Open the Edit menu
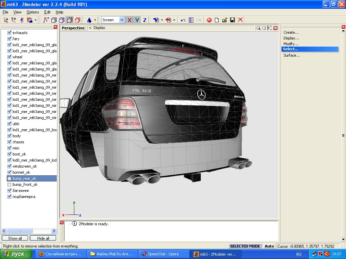This screenshot has height=259, width=346. (47, 12)
